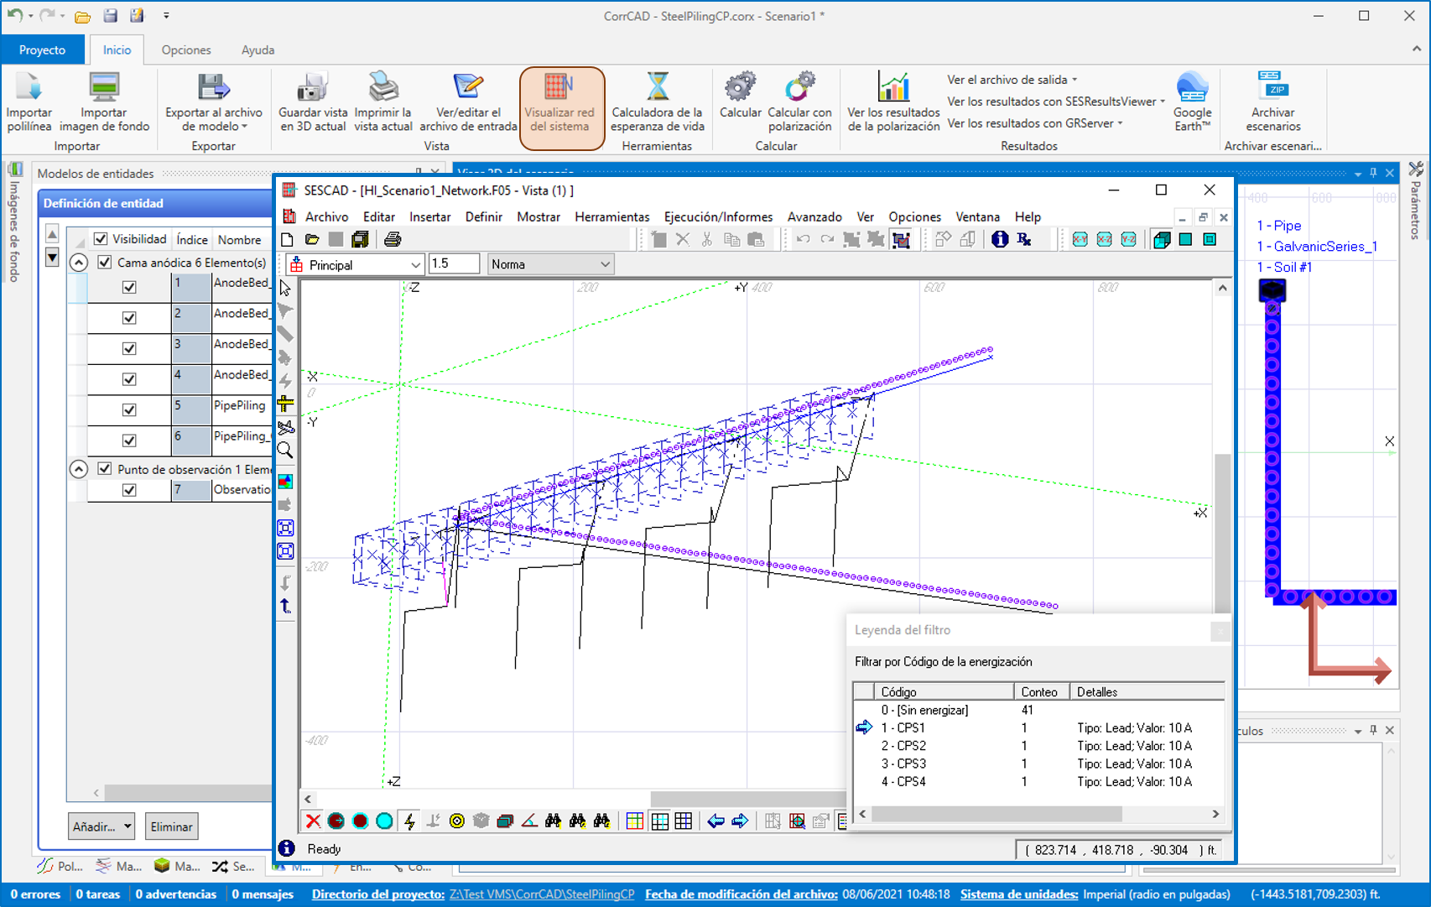
Task: Open SESCAD Archivo menu
Action: (326, 216)
